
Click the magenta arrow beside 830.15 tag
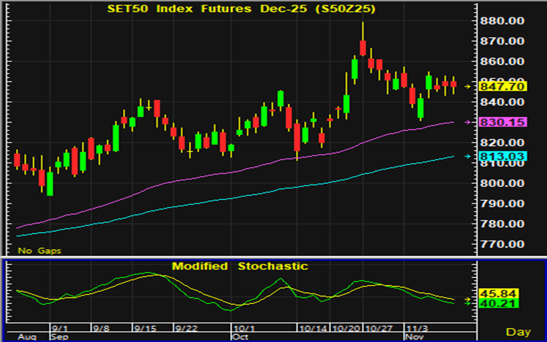469,122
